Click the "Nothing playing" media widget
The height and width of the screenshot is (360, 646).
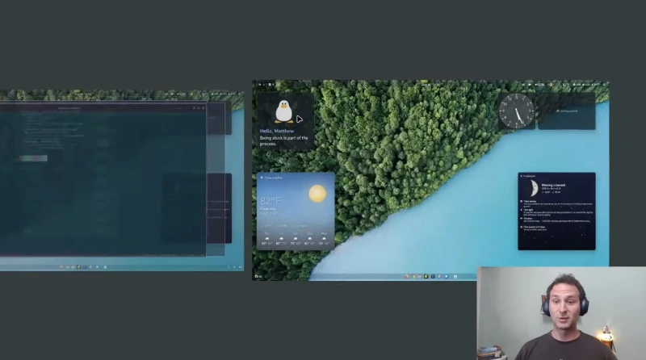[567, 111]
